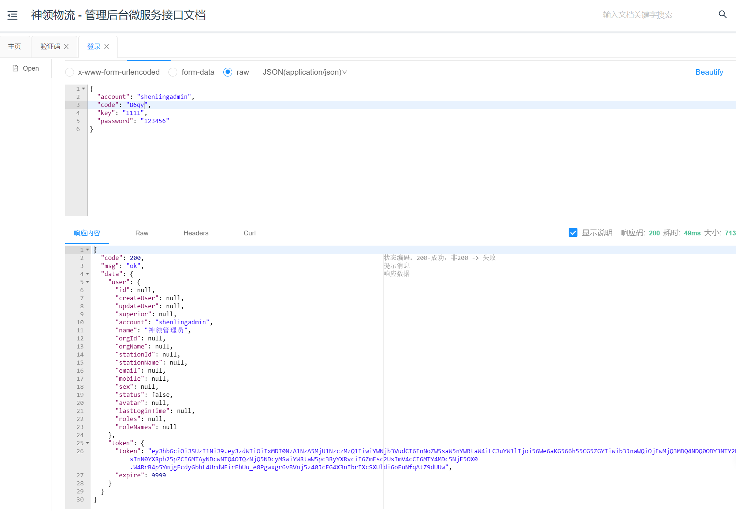Click the search magnifier icon
The width and height of the screenshot is (736, 511).
pos(722,14)
